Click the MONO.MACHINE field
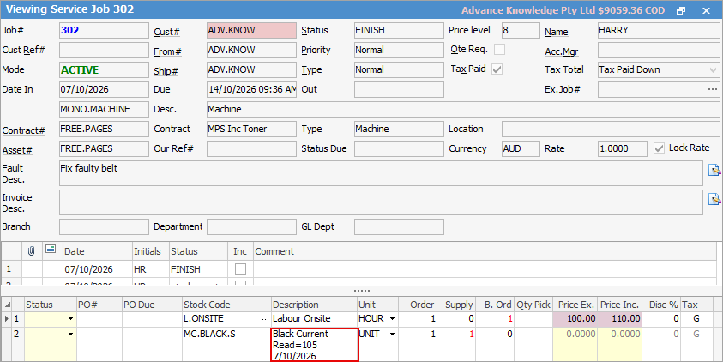The height and width of the screenshot is (362, 723). pos(105,109)
